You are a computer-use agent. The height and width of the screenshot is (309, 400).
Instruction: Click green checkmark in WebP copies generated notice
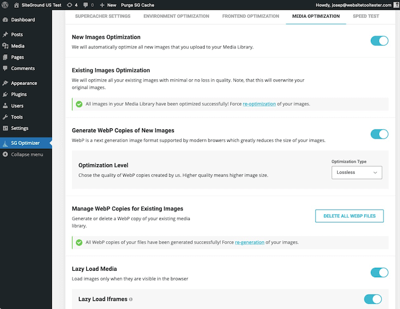point(79,242)
